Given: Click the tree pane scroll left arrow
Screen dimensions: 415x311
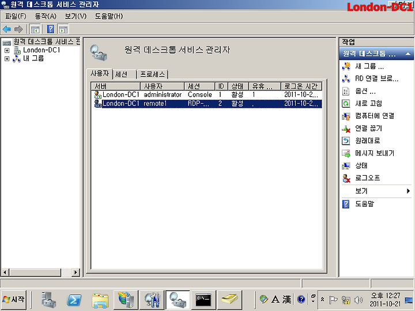Looking at the screenshot, I should 5,272.
